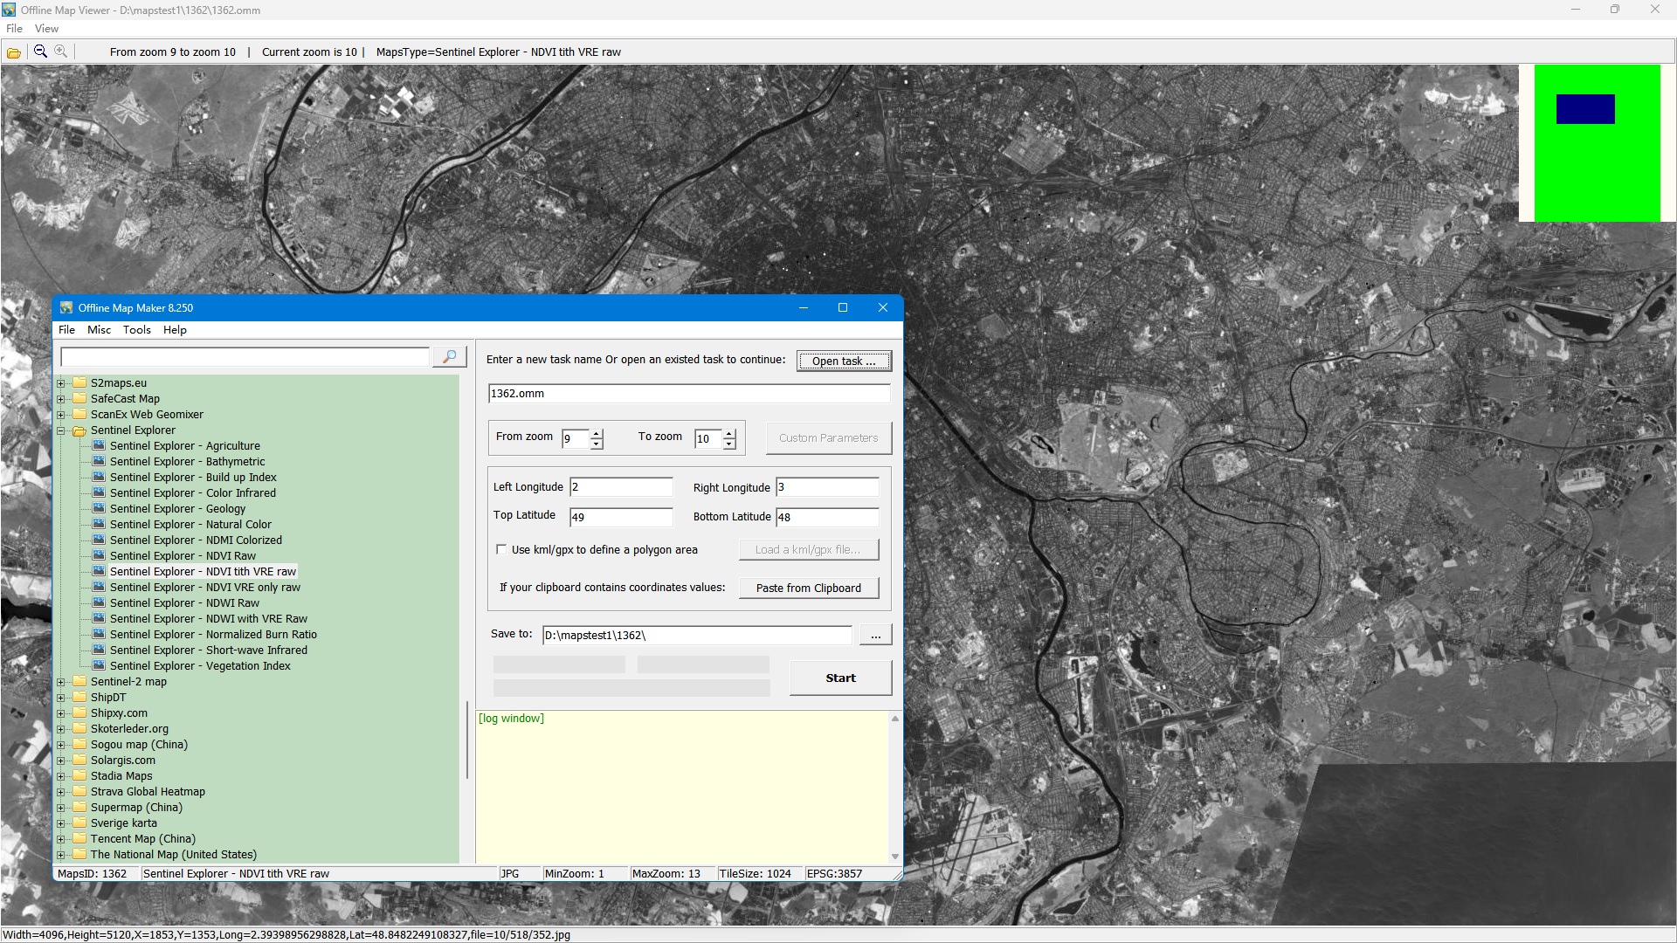This screenshot has width=1677, height=943.
Task: Select Sentinel Explorer - Agriculture map icon
Action: [99, 445]
